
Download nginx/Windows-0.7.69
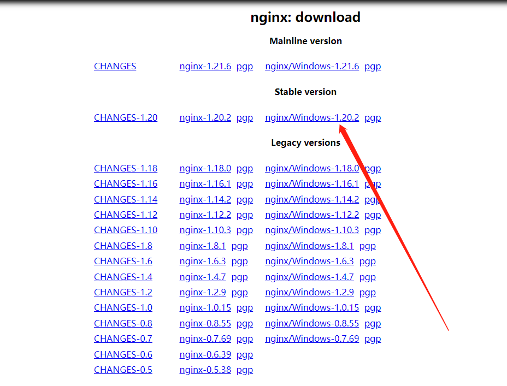(312, 339)
